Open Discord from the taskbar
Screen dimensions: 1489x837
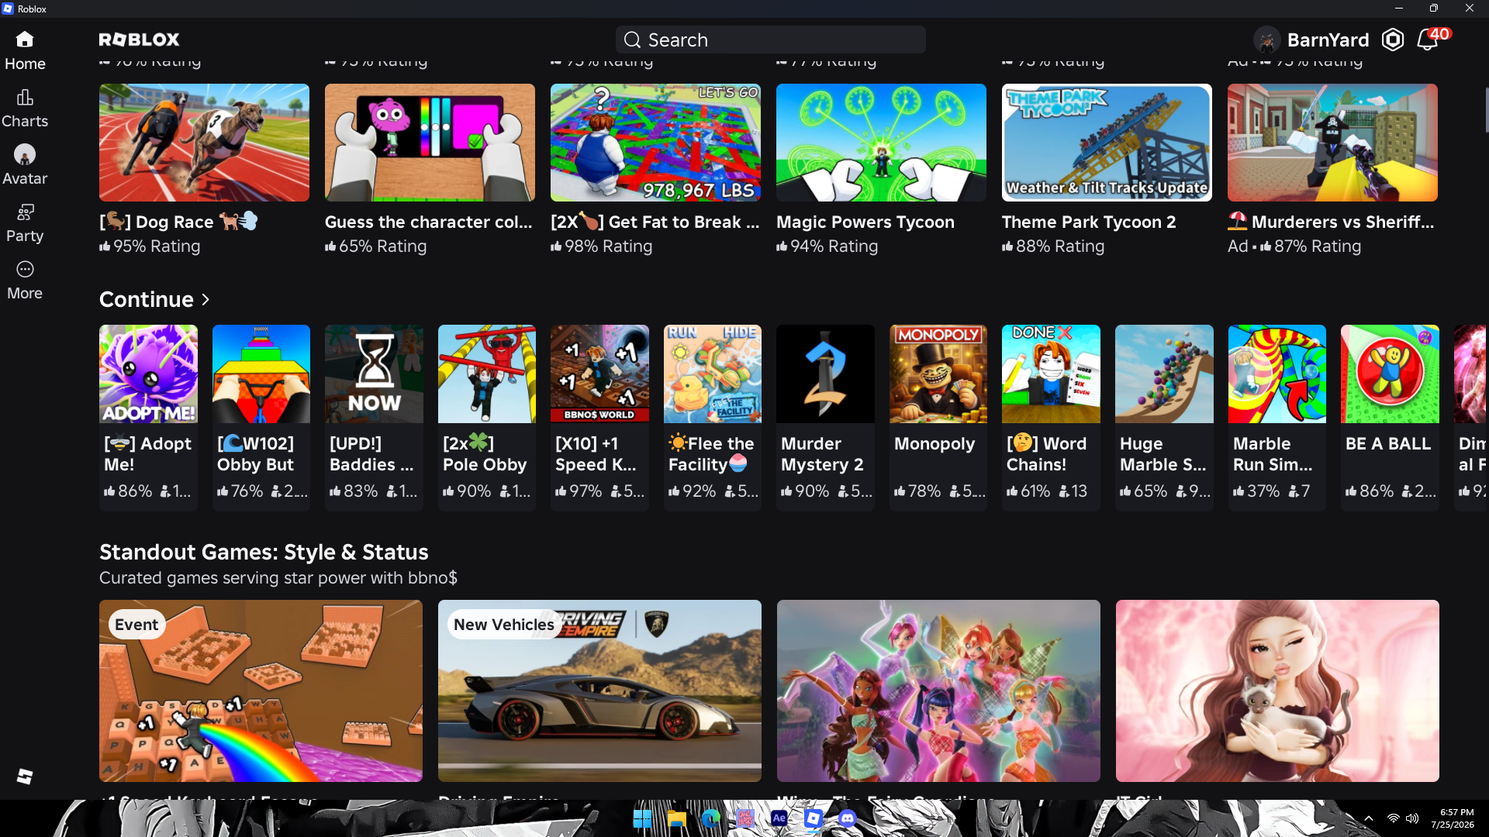coord(848,818)
